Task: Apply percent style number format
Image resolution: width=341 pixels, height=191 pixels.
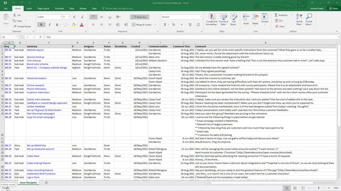Action: pyautogui.click(x=174, y=25)
